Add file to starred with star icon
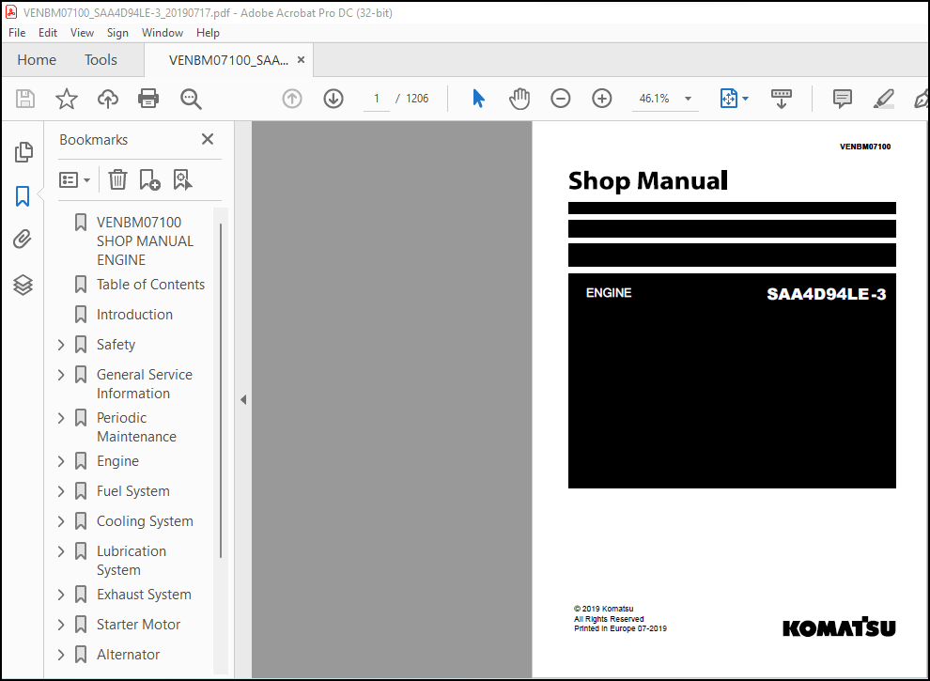 click(67, 99)
